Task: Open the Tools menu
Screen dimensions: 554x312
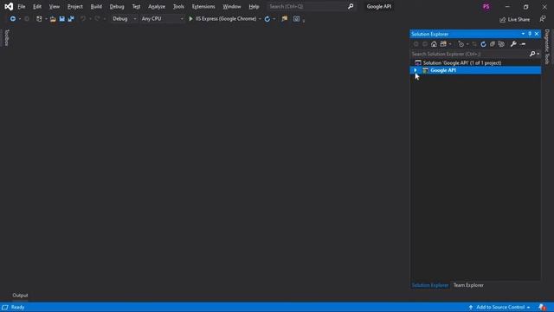Action: point(178,6)
